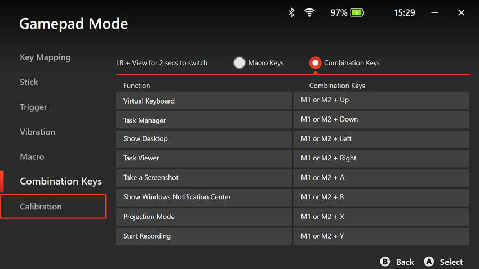Viewport: 479px width, 269px height.
Task: Switch to the Stick settings
Action: 29,82
